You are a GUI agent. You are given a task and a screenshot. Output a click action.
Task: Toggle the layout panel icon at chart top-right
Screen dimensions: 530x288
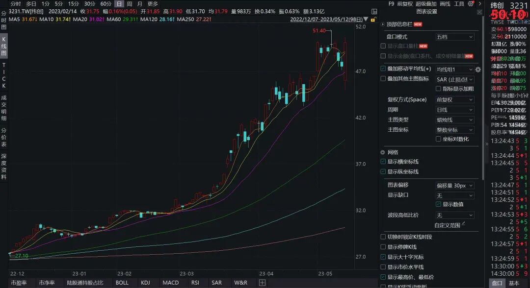point(374,11)
